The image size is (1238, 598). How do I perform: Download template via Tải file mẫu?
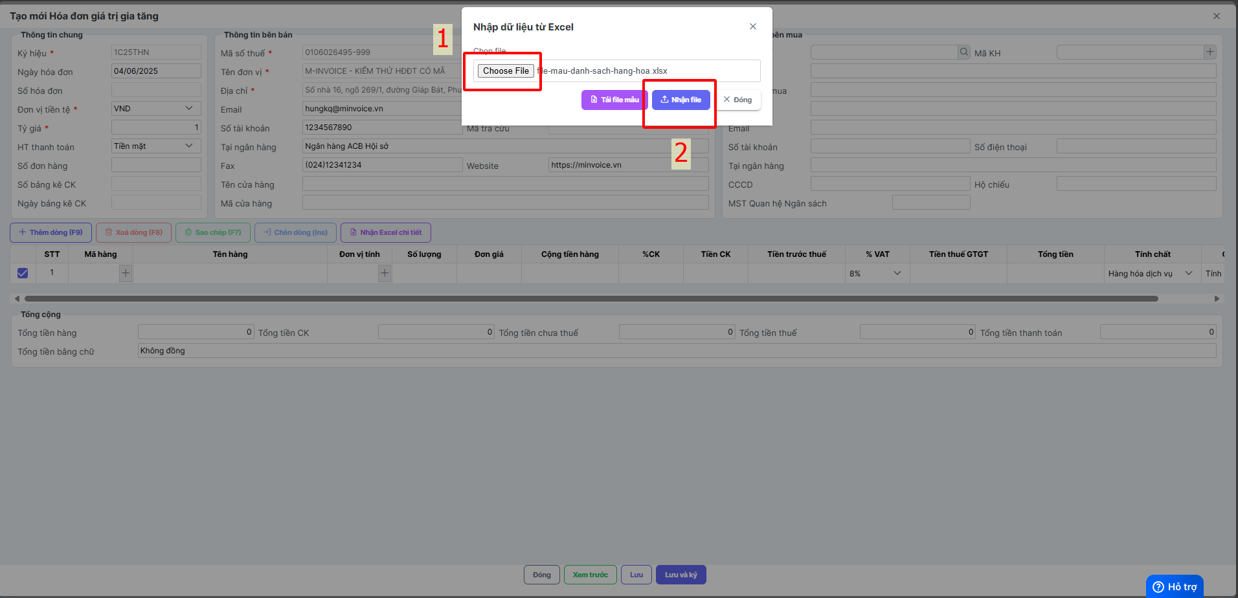point(614,100)
